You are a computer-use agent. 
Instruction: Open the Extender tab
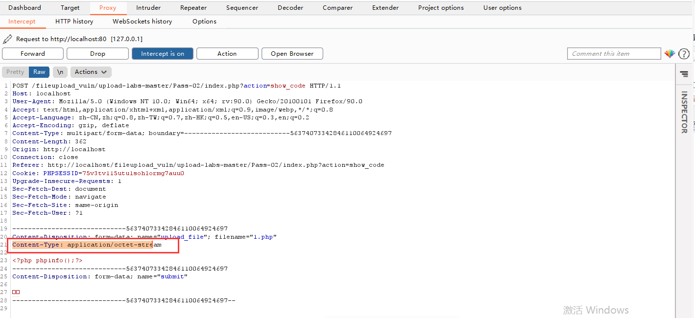pyautogui.click(x=385, y=8)
